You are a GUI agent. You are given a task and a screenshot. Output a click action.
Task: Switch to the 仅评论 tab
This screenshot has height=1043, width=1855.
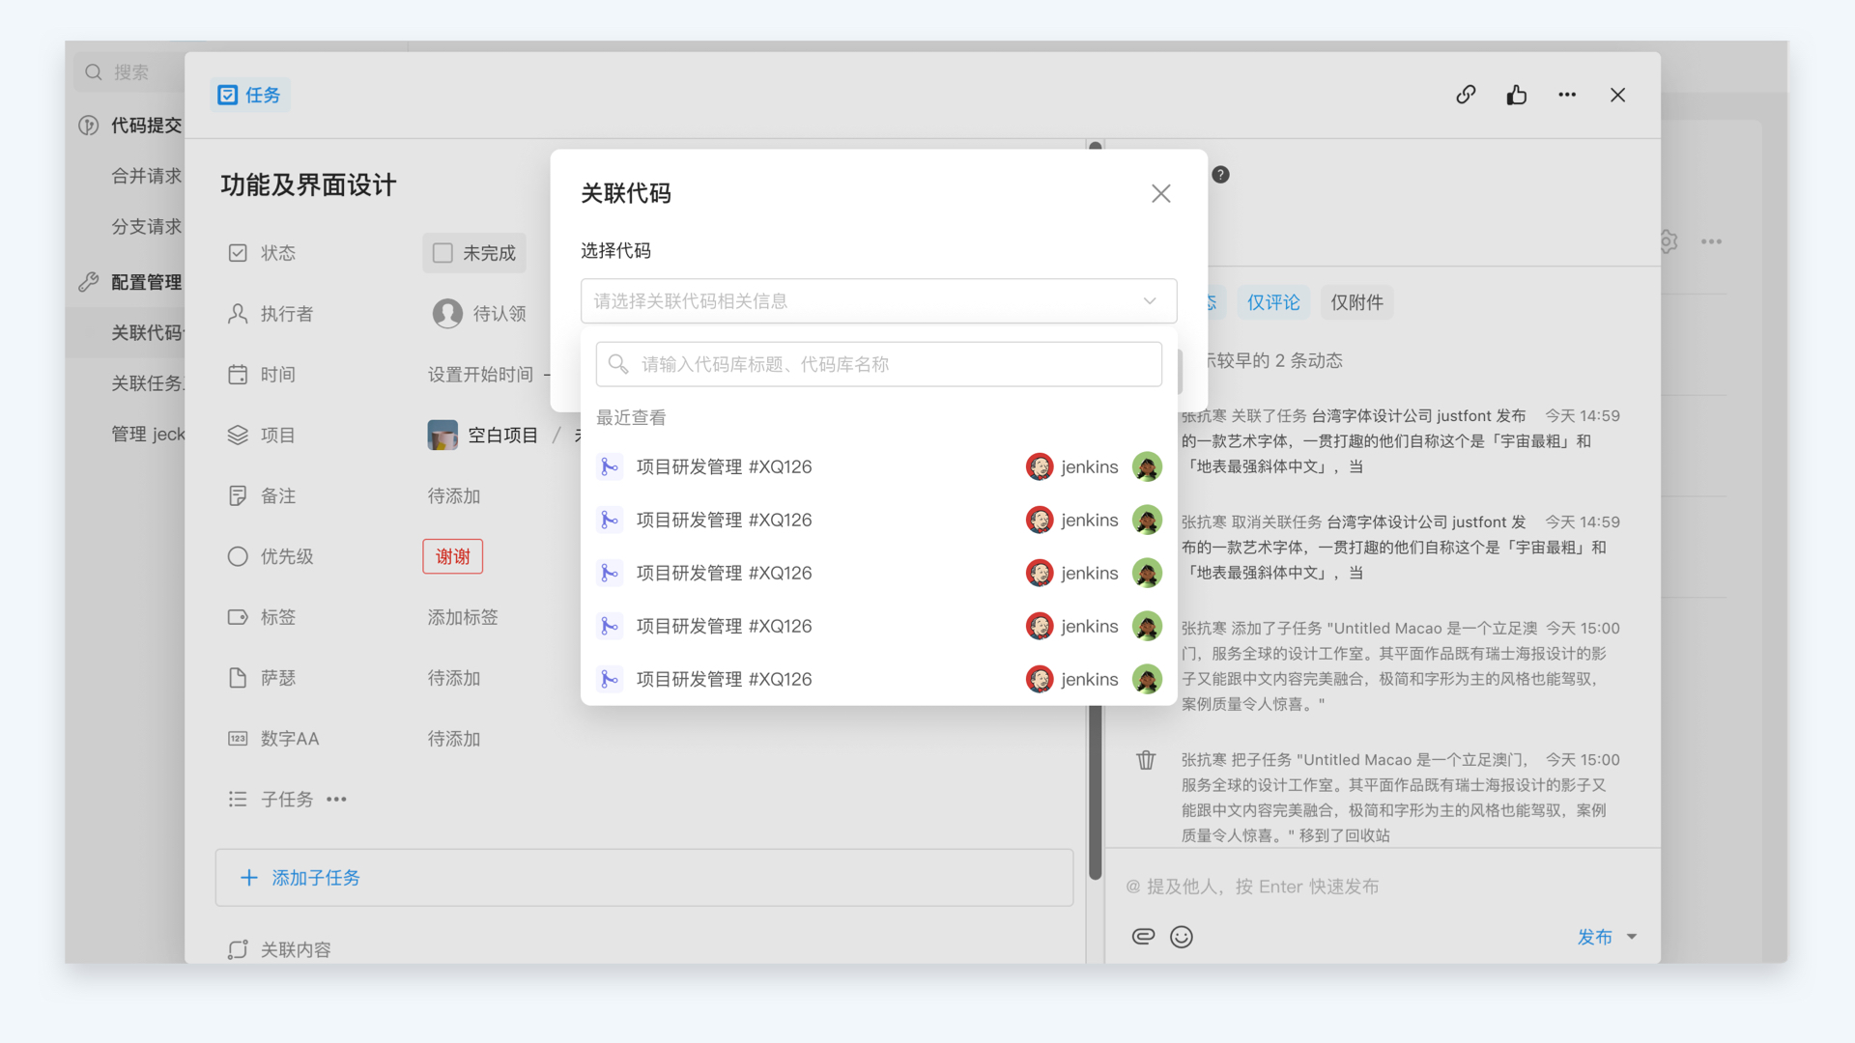1272,302
